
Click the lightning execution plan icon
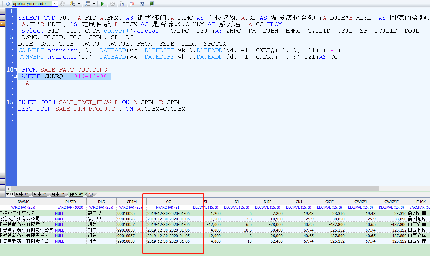point(72,4)
